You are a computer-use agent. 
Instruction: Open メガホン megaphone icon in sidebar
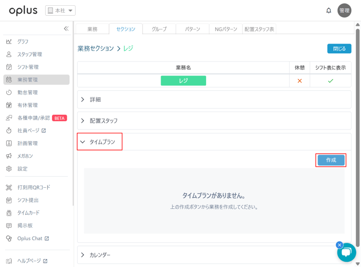(x=9, y=156)
